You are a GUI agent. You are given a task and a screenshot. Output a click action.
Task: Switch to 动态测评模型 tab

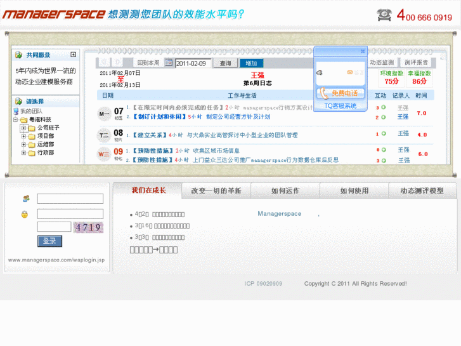[422, 190]
